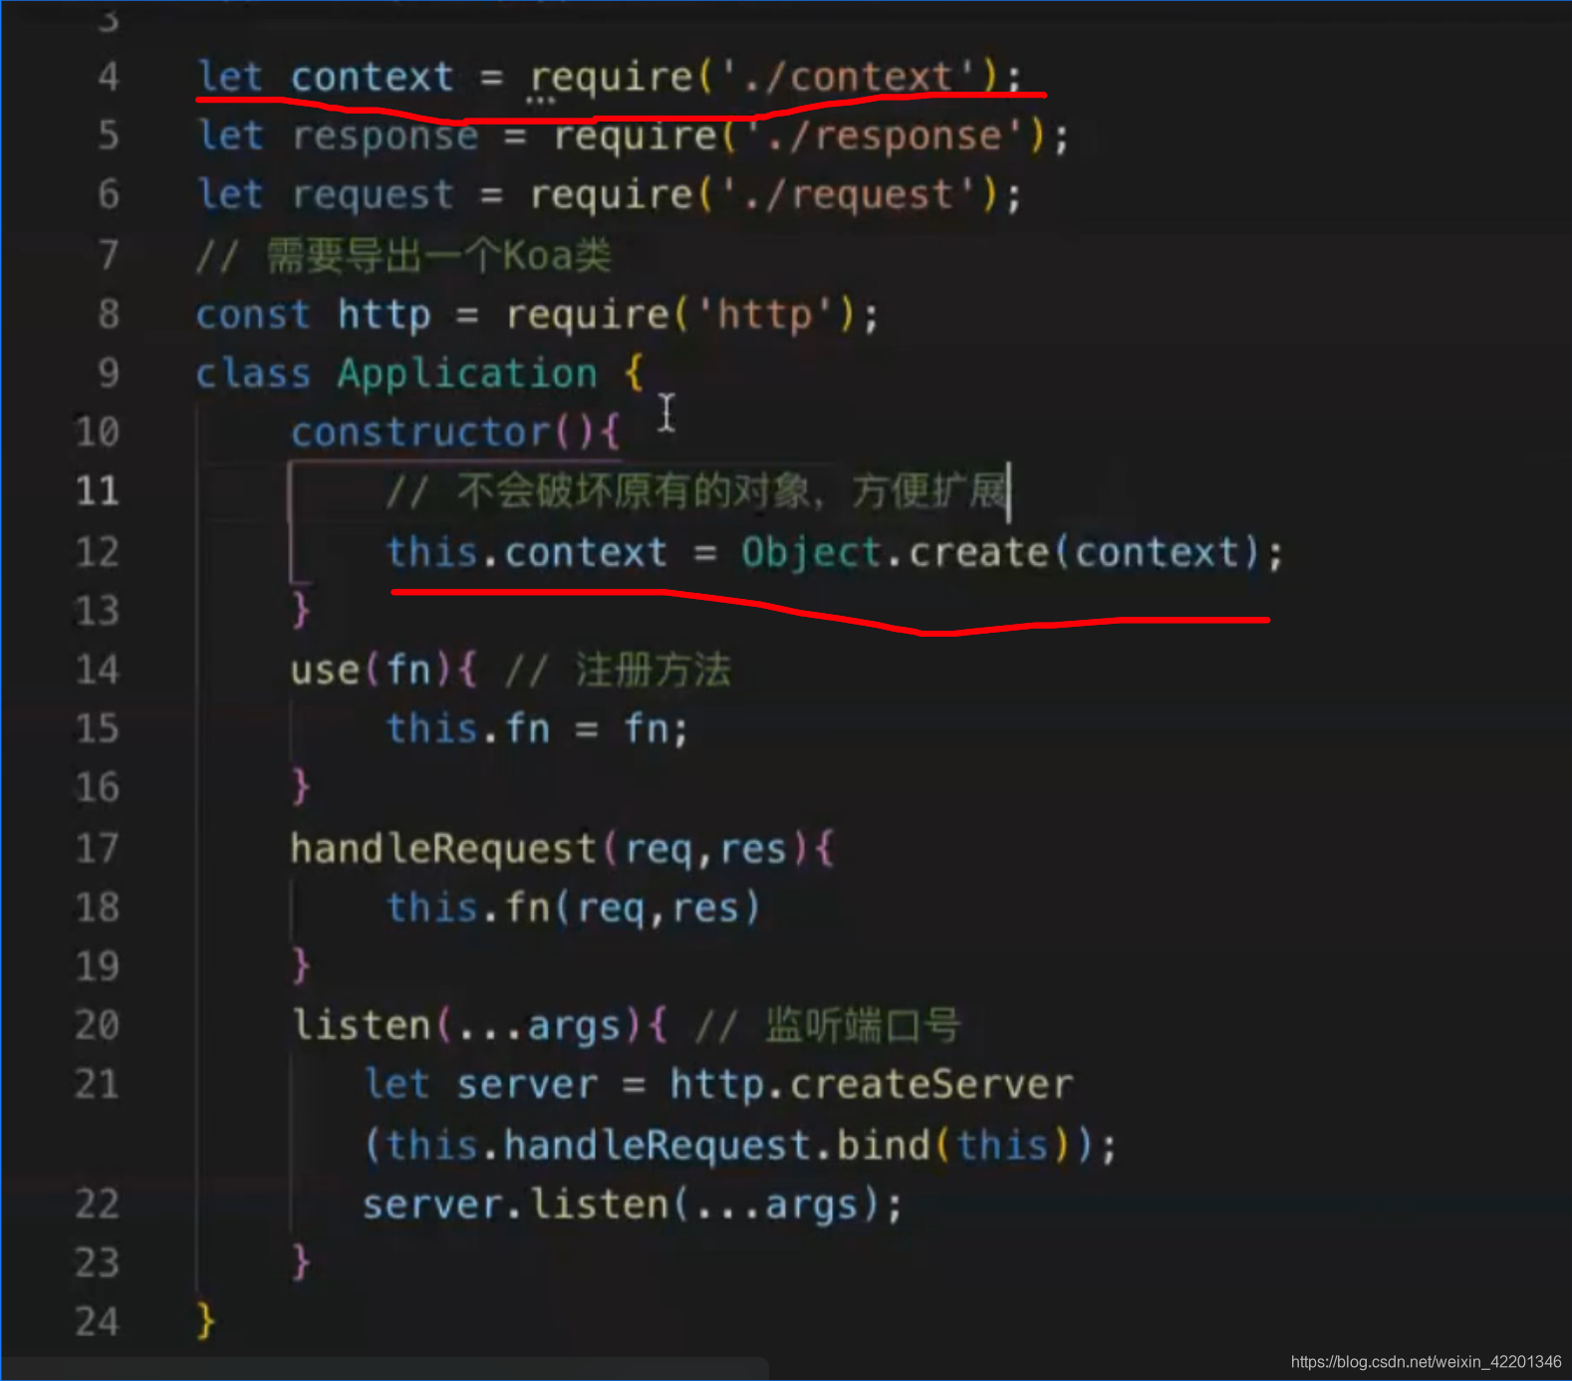Click 'http' string inside require on line 8

(x=765, y=315)
